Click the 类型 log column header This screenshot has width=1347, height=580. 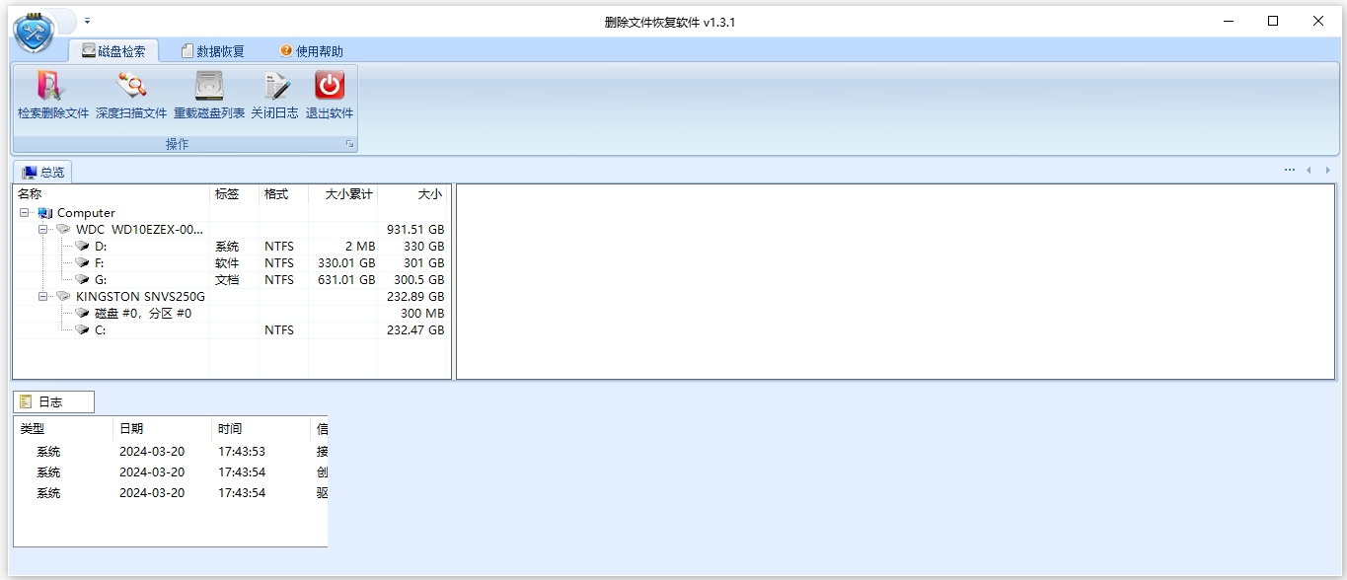click(x=64, y=429)
